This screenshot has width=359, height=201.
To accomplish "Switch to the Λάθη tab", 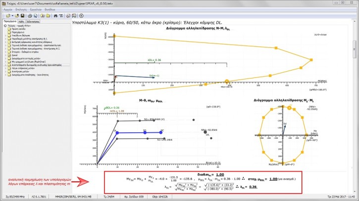I will click(21, 21).
